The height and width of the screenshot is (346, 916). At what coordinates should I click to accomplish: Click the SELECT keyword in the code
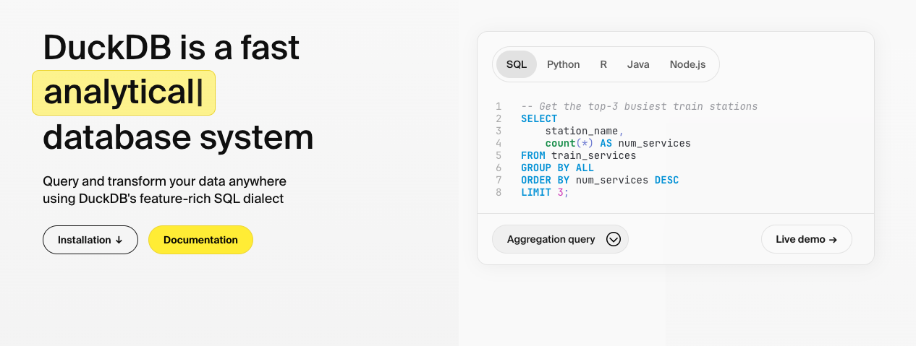(x=539, y=118)
